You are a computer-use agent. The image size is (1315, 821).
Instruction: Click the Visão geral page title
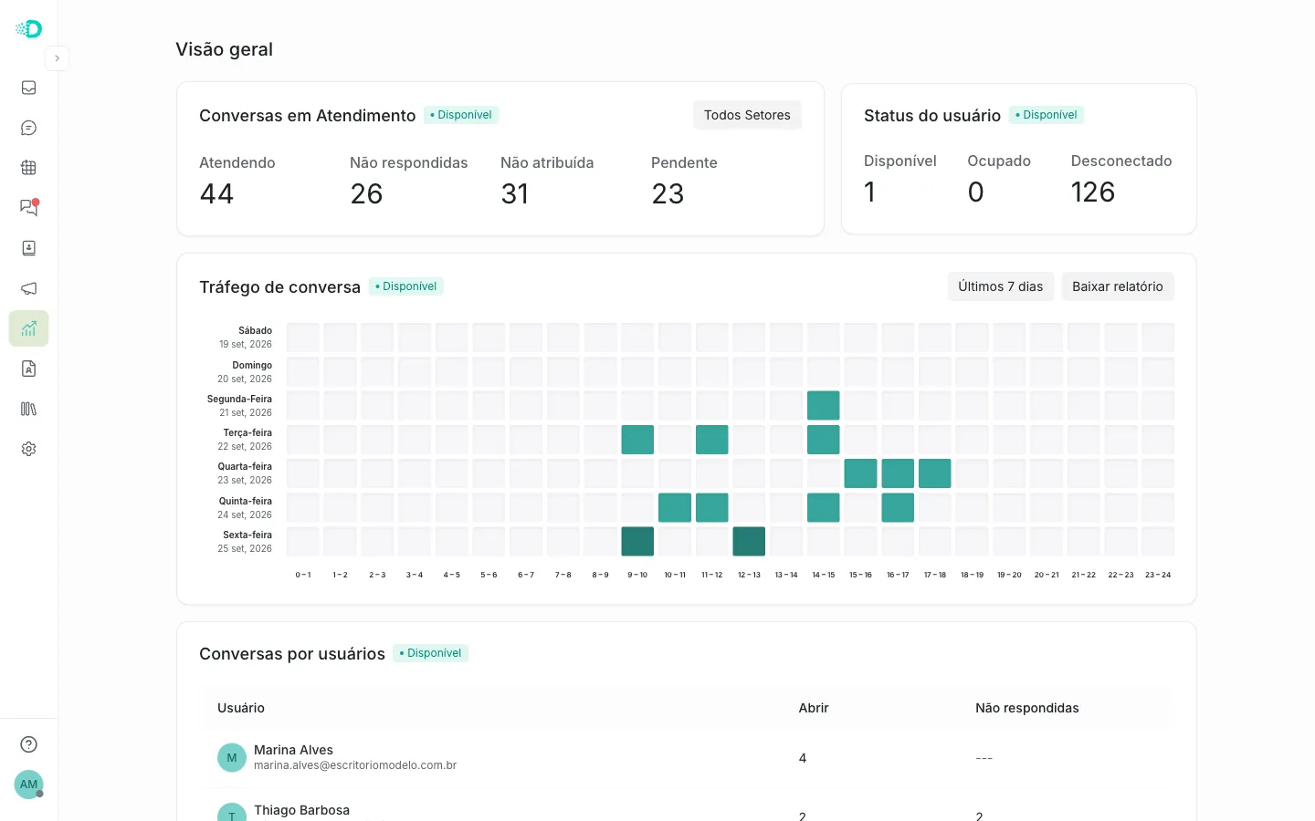[225, 49]
